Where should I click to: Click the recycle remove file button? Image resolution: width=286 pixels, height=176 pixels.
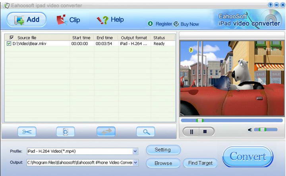66,132
